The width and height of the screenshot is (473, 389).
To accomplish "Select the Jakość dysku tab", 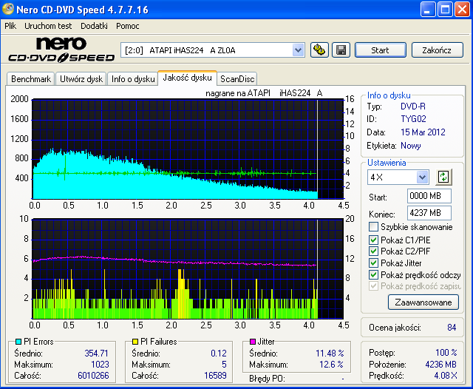I will [187, 78].
